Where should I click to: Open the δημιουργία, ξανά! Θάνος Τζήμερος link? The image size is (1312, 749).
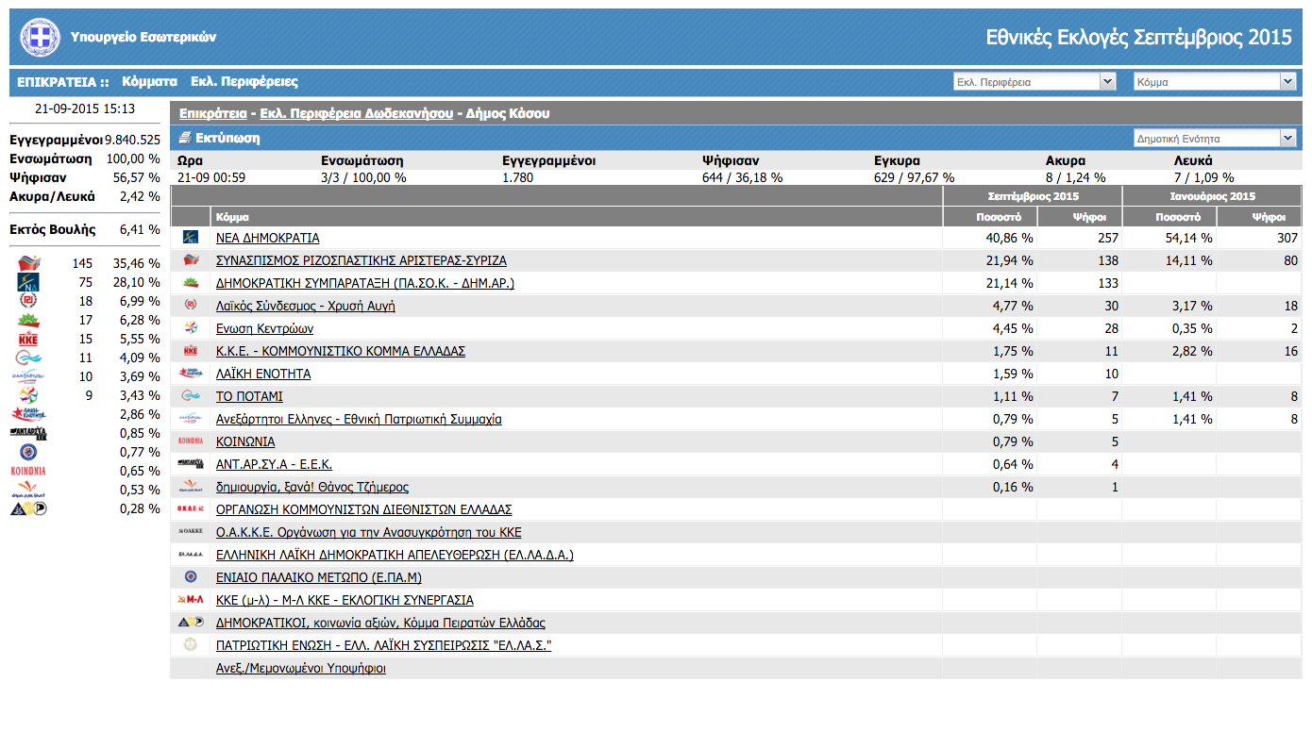coord(312,487)
